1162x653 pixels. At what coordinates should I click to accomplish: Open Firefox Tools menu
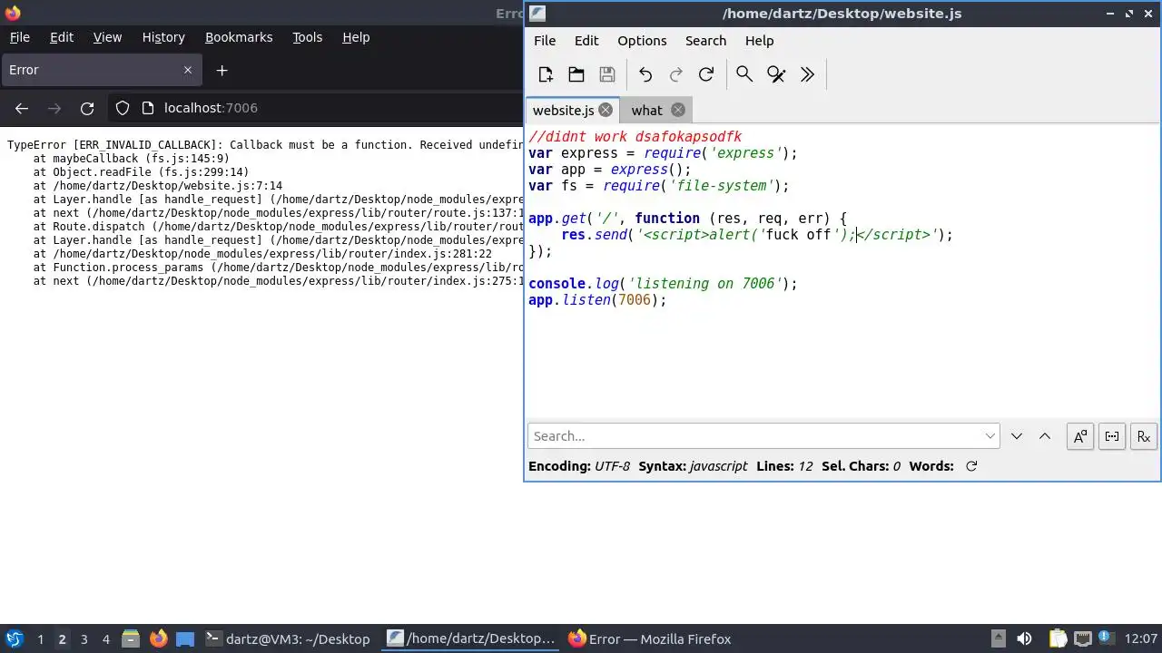pyautogui.click(x=307, y=37)
